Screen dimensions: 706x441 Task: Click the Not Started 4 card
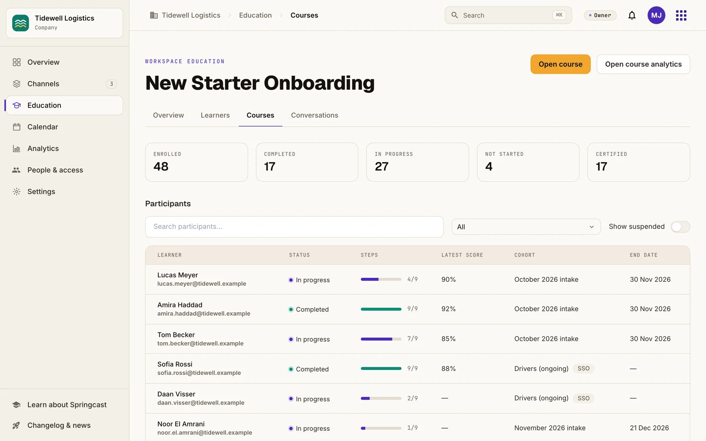[x=528, y=162]
